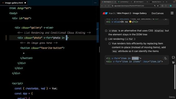Go back in the browser
Image resolution: width=176 pixels, height=99 pixels.
coord(102,6)
